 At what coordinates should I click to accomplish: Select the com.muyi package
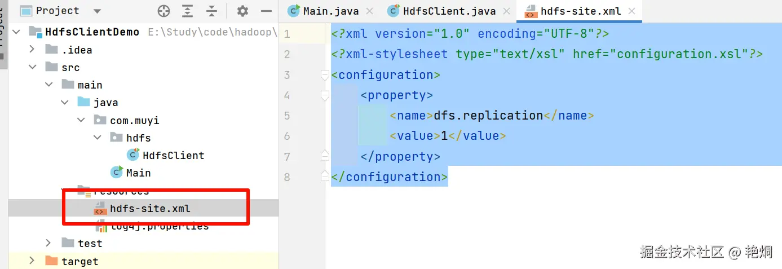(x=135, y=120)
